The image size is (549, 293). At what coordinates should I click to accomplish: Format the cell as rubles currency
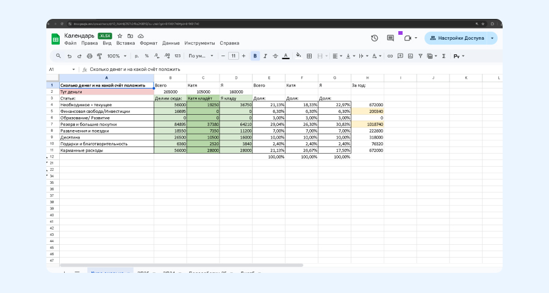coord(137,56)
